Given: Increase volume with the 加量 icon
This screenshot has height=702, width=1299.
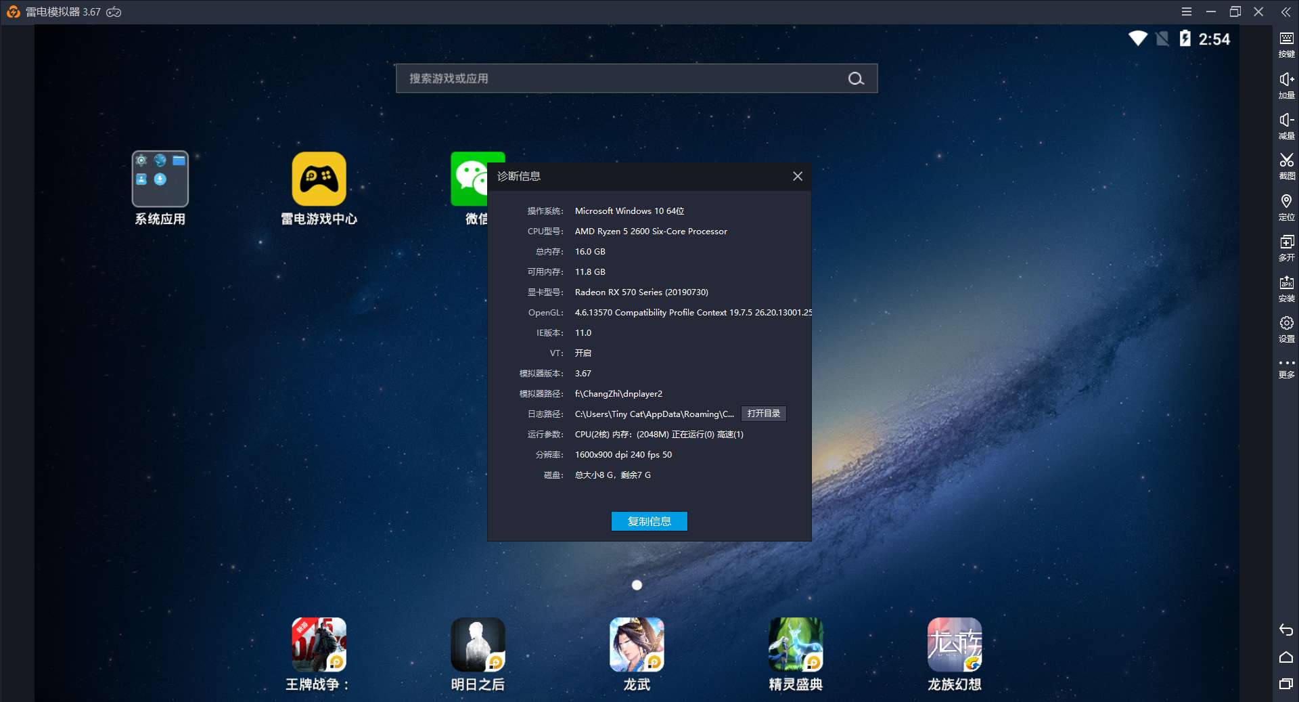Looking at the screenshot, I should (1286, 84).
